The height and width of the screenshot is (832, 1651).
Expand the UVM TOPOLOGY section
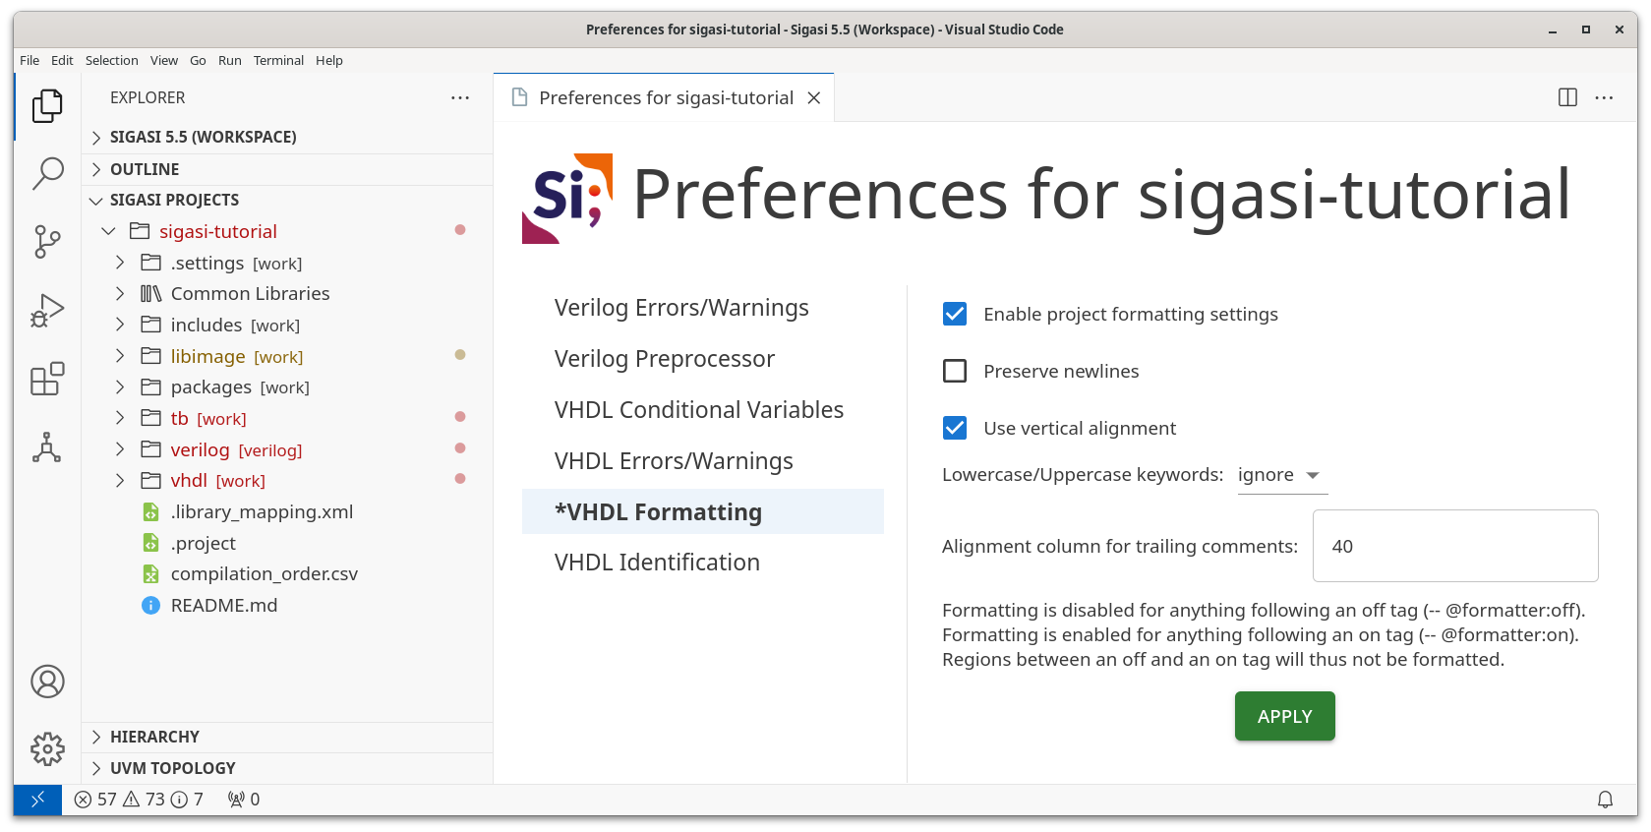96,768
